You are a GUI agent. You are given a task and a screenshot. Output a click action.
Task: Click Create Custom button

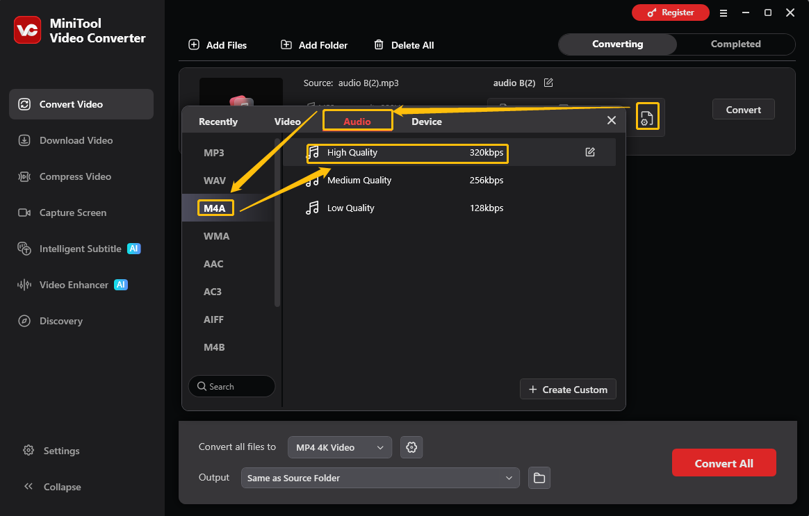(568, 389)
